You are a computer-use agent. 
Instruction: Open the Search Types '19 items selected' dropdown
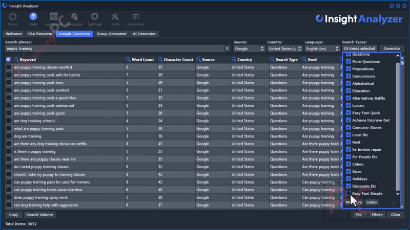click(x=359, y=49)
